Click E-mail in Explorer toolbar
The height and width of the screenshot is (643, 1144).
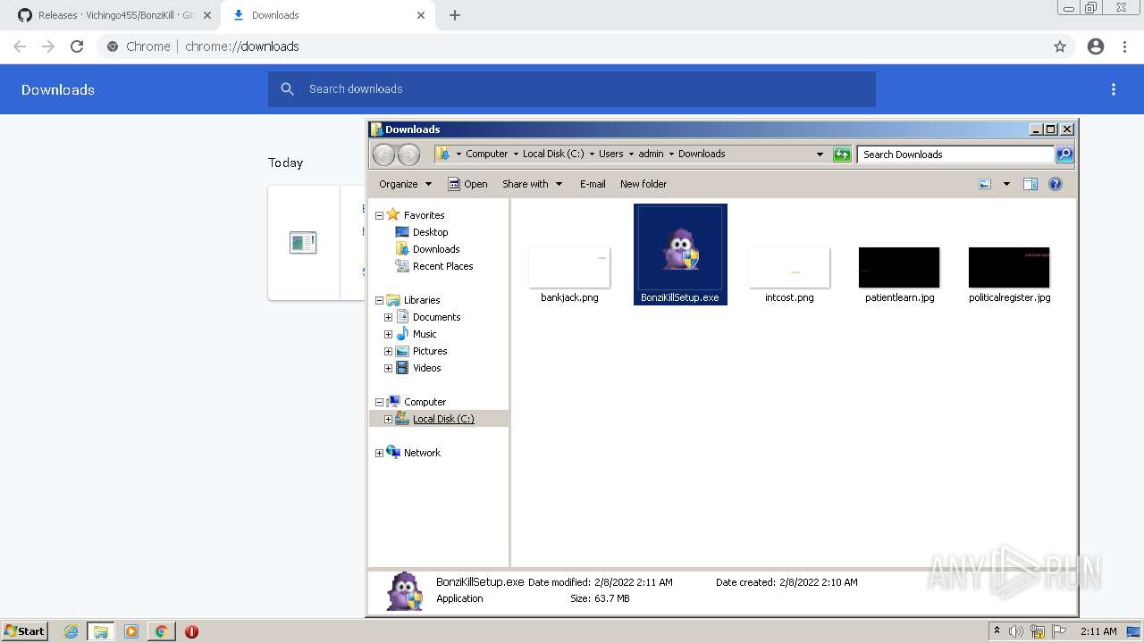coord(593,184)
